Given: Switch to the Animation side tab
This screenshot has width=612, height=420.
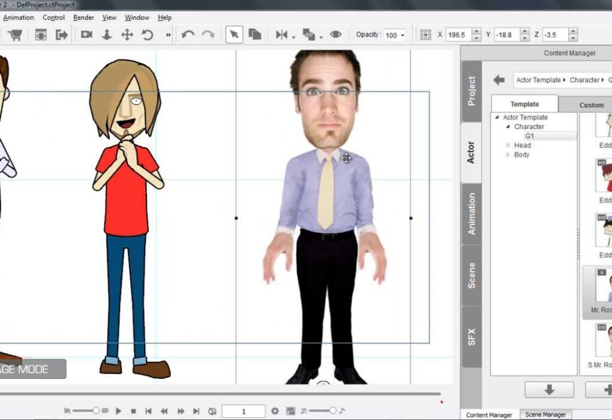Looking at the screenshot, I should point(472,214).
